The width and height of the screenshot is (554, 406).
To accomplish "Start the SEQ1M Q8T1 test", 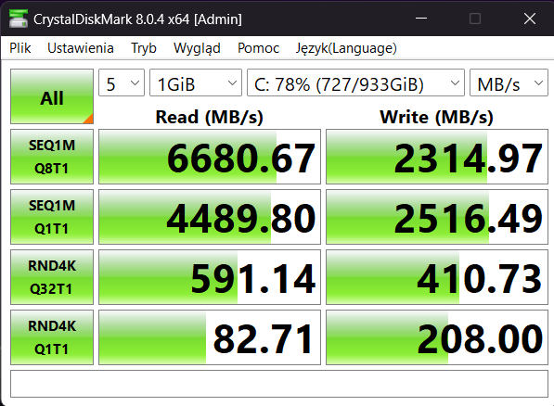I will [x=52, y=157].
